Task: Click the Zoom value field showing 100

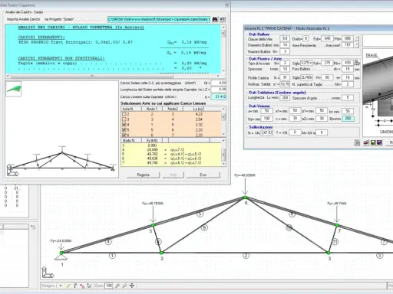Action: (x=109, y=286)
